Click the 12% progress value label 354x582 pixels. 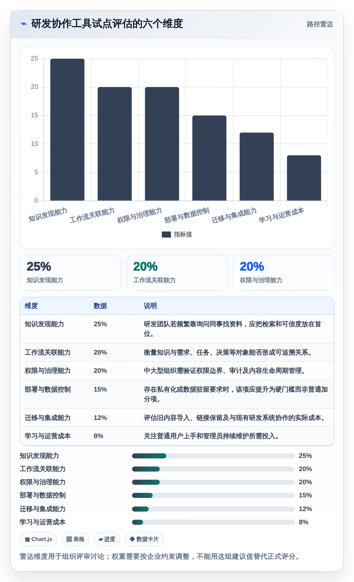[305, 509]
